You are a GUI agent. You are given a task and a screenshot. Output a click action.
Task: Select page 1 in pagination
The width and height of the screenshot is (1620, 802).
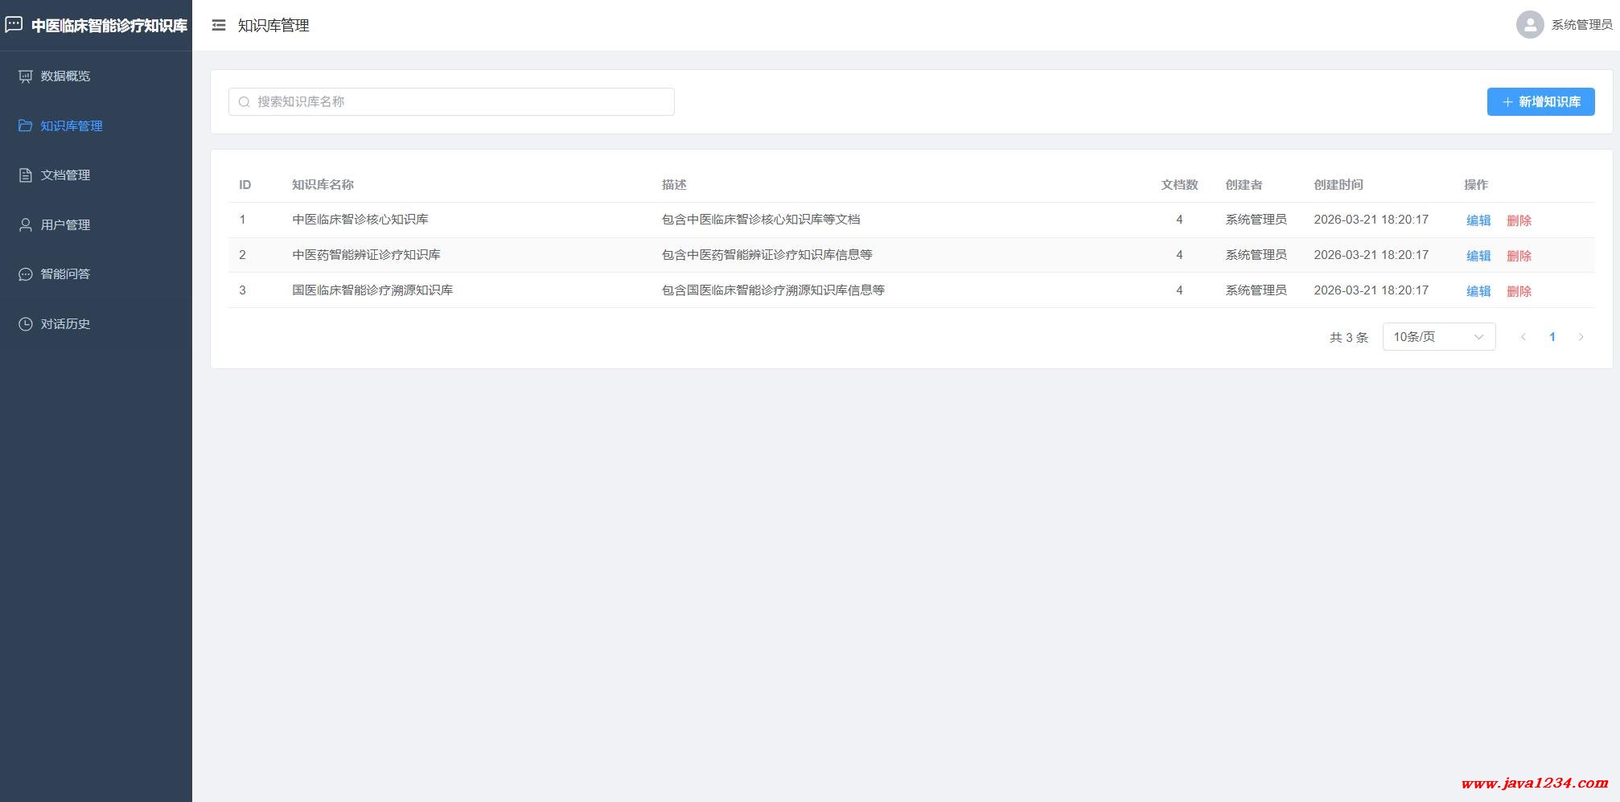click(x=1552, y=337)
